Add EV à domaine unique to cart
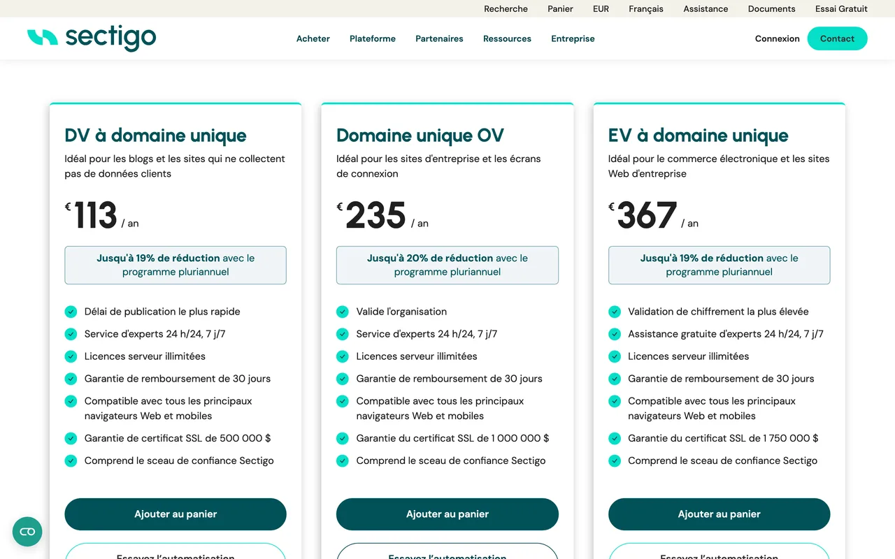The width and height of the screenshot is (895, 559). click(719, 514)
